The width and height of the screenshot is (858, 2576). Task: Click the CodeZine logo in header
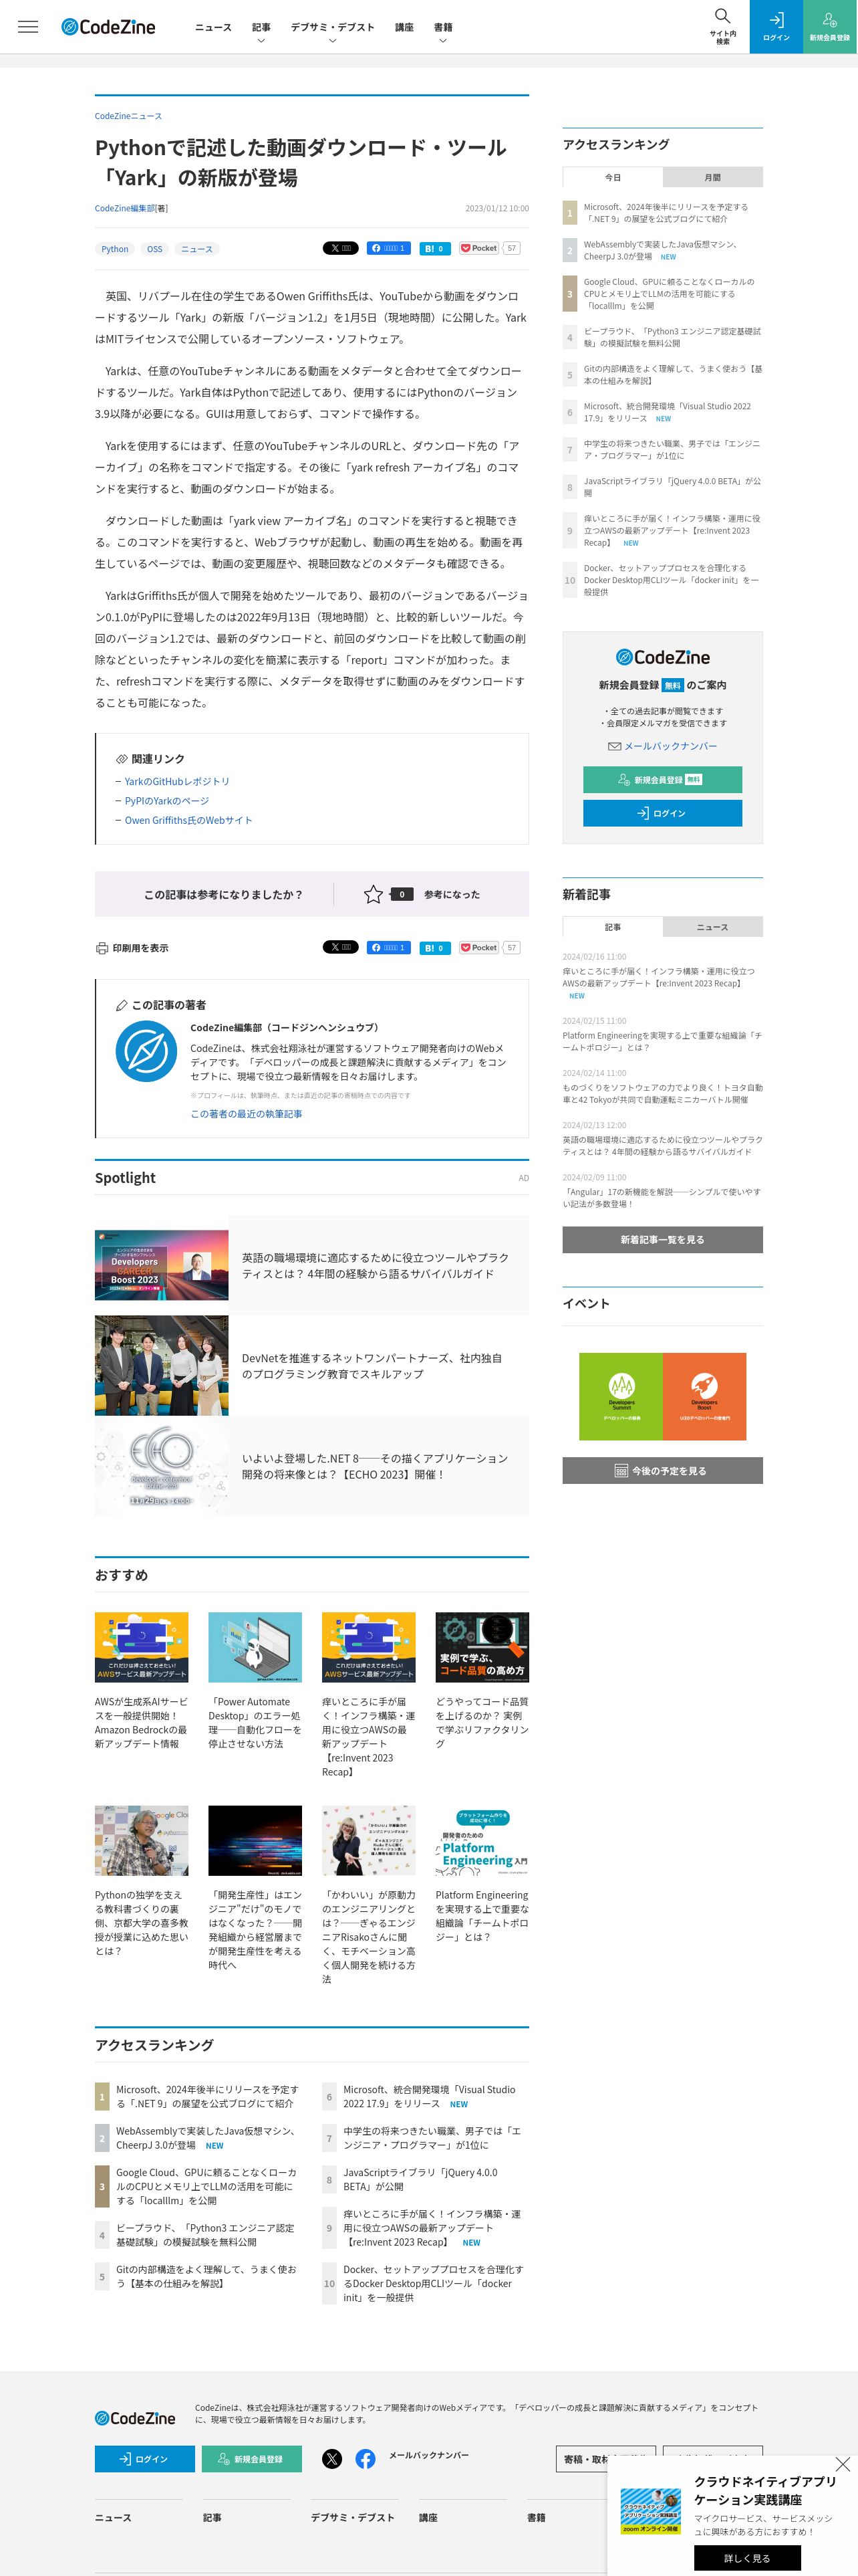108,27
